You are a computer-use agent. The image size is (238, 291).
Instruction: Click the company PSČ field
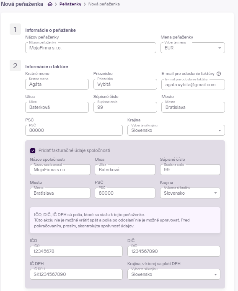(x=125, y=193)
